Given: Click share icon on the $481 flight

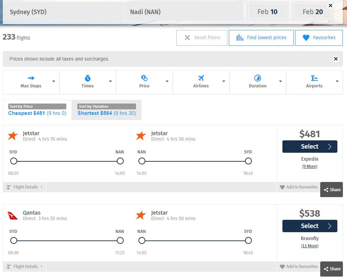Looking at the screenshot, I should click(326, 190).
